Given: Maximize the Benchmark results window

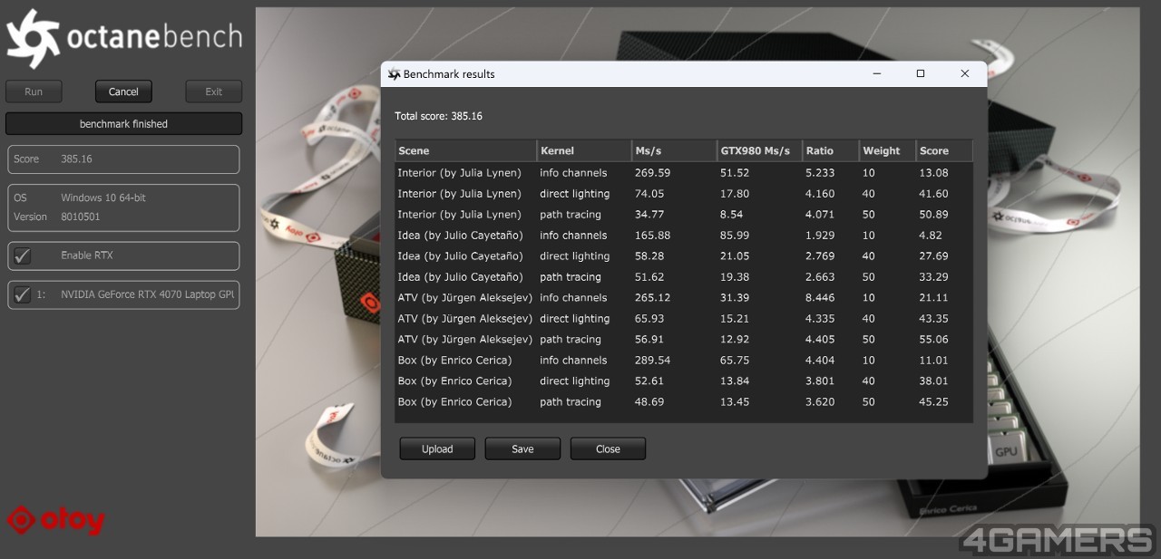Looking at the screenshot, I should click(x=921, y=73).
